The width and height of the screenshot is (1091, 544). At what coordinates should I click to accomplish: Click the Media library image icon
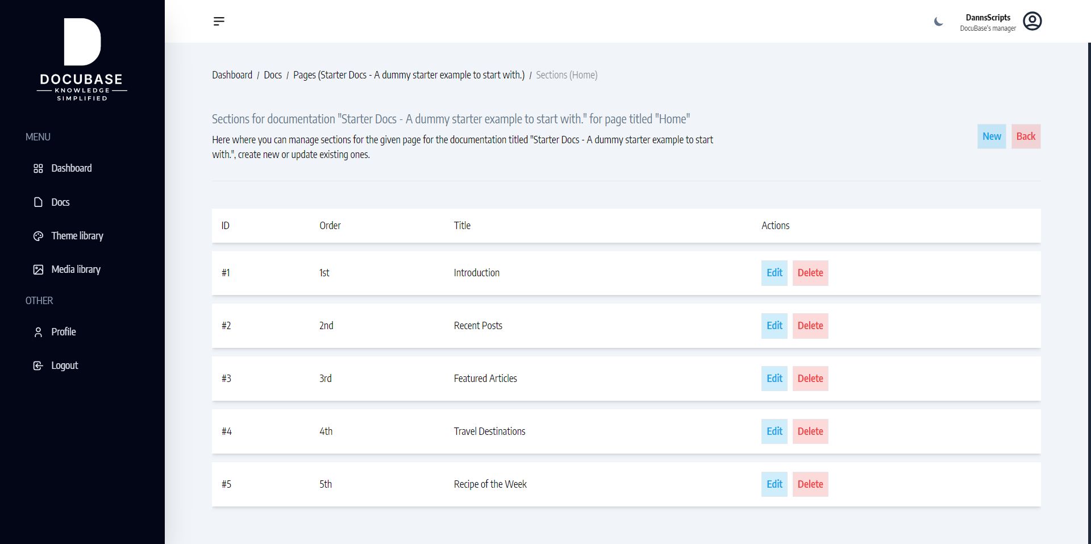tap(38, 269)
